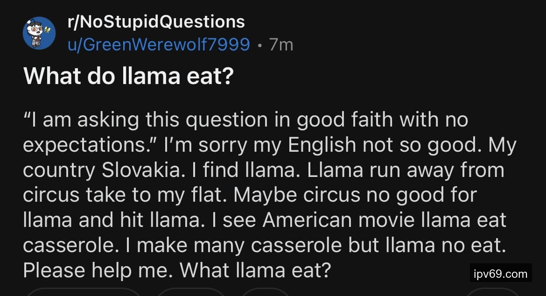Tap the leftmost cut-off pill button below post

(x=83, y=292)
